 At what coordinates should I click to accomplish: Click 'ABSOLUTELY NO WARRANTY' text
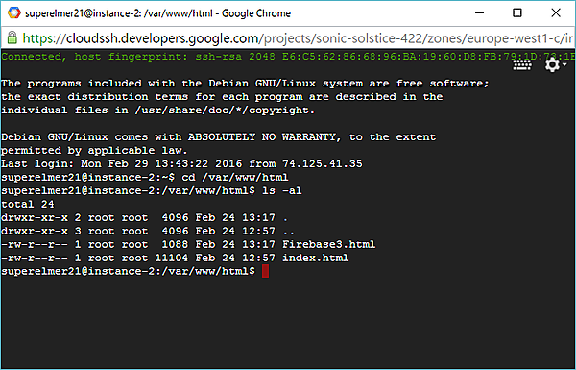[x=261, y=137]
